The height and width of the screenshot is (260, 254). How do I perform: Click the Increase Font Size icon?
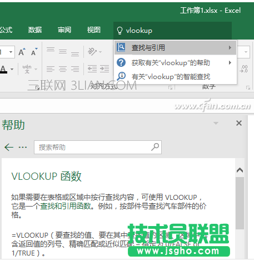(x=22, y=52)
